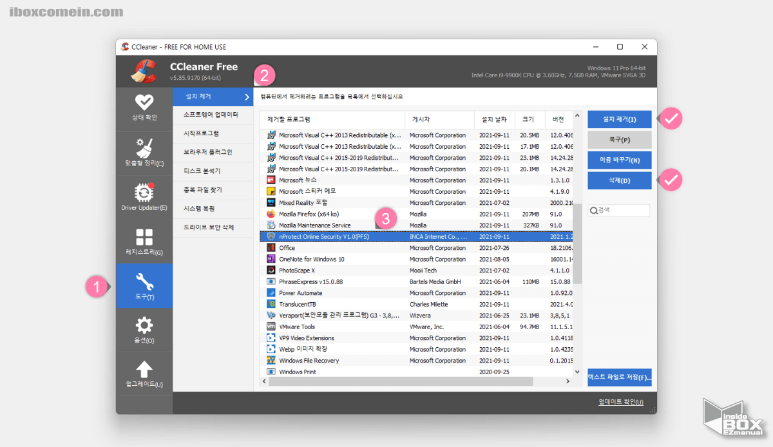Click the Mozilla Firefox program icon
The image size is (773, 447).
point(272,214)
